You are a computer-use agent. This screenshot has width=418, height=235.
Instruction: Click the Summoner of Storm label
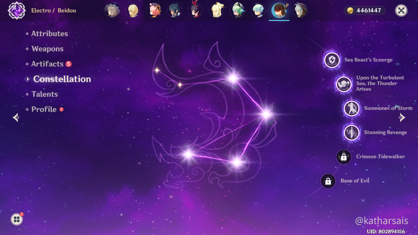[388, 108]
